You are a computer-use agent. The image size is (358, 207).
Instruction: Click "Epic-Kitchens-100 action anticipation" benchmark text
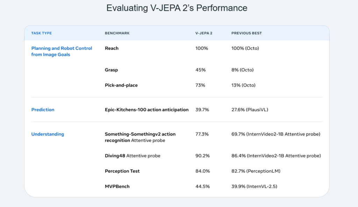coord(146,110)
